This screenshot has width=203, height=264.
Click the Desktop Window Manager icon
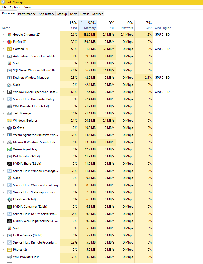(x=9, y=78)
